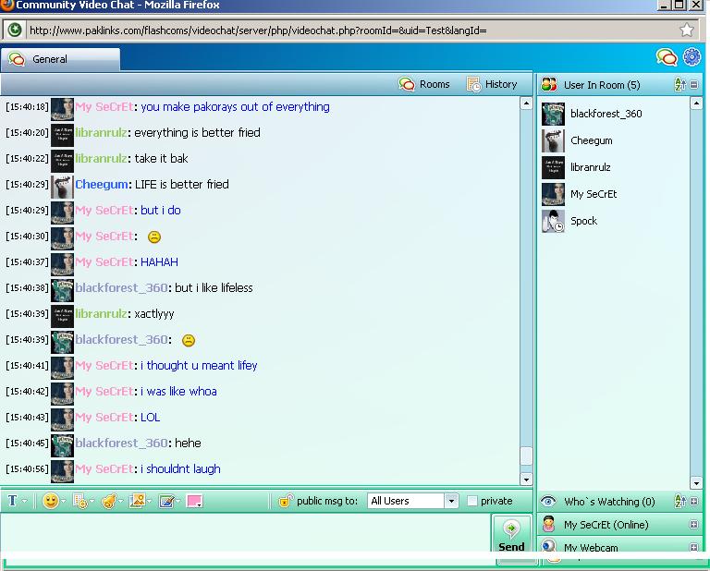Screen dimensions: 710x571
Task: Enable the private message checkbox
Action: point(472,501)
